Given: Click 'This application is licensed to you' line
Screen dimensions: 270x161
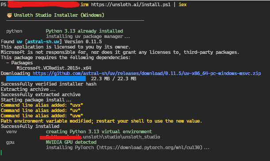Looking at the screenshot, I should point(65,47).
